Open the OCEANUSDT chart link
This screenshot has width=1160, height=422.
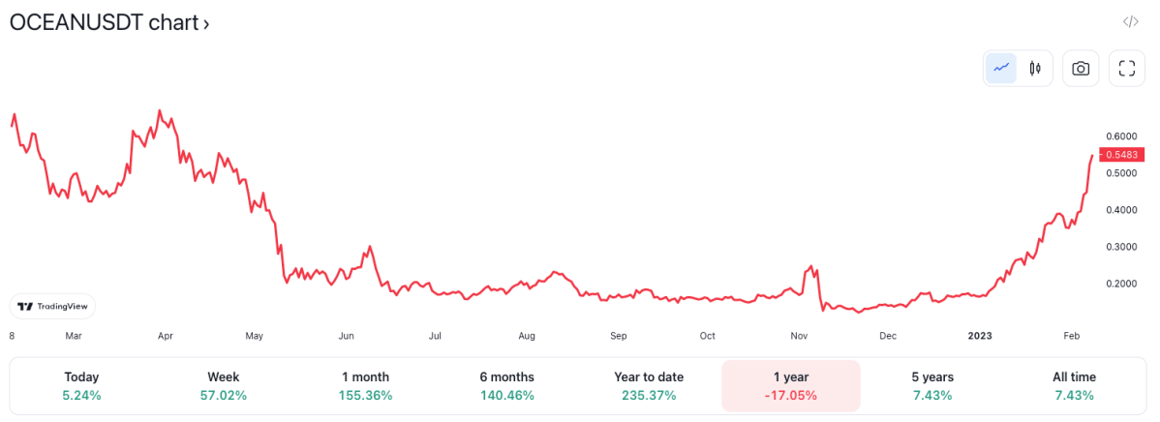(108, 23)
